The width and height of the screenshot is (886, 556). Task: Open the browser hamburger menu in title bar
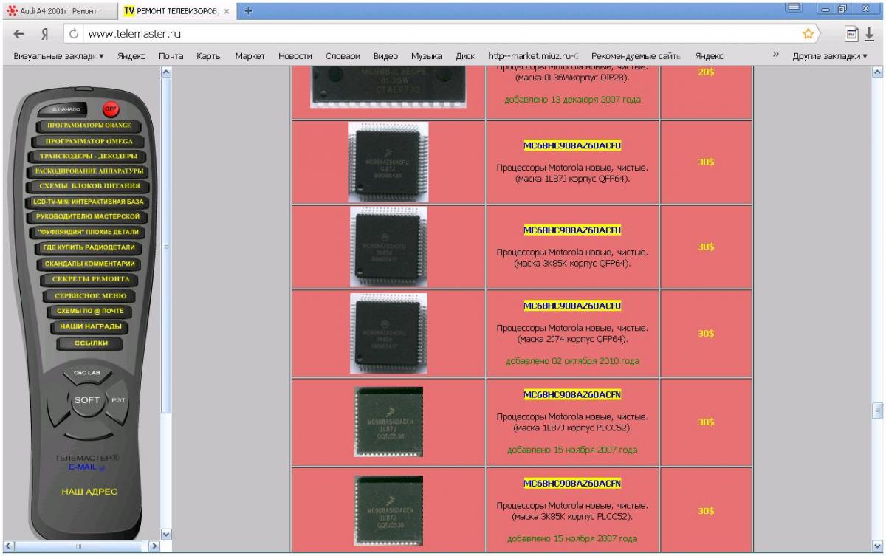794,7
